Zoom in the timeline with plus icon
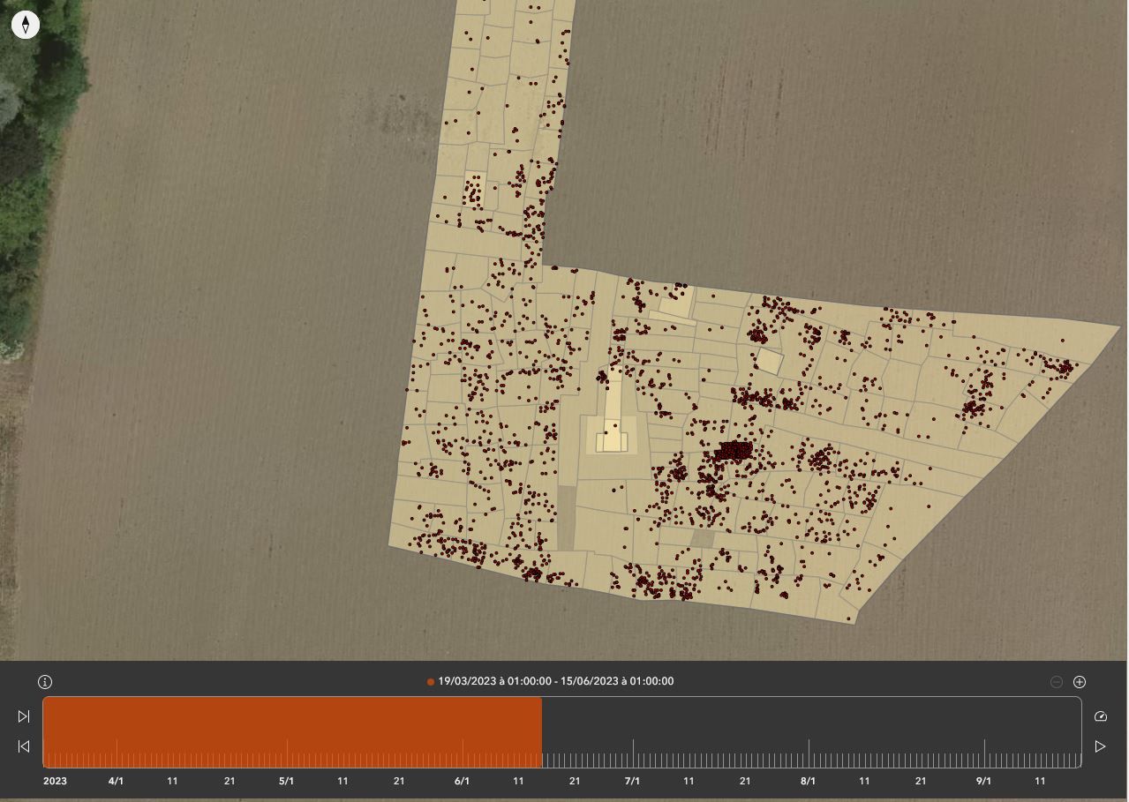This screenshot has height=802, width=1129. point(1079,682)
